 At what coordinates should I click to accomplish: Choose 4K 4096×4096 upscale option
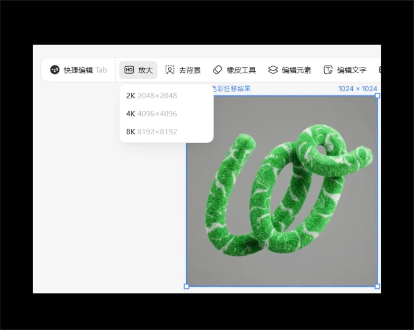coord(152,113)
